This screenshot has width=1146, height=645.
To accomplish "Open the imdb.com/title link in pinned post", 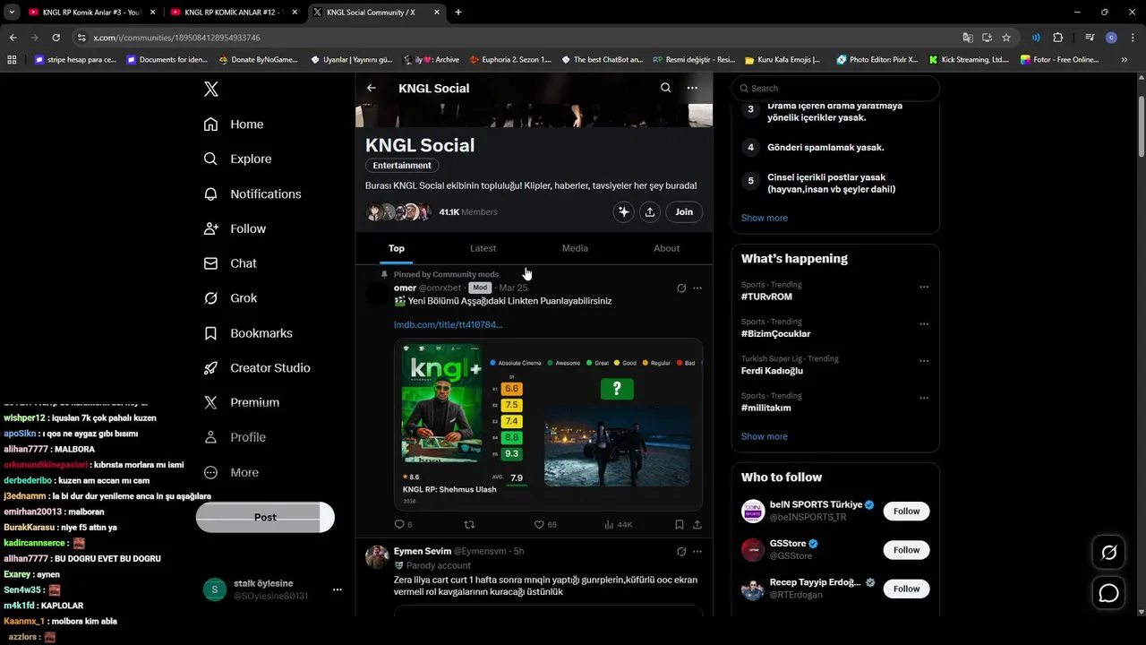I will click(x=449, y=324).
